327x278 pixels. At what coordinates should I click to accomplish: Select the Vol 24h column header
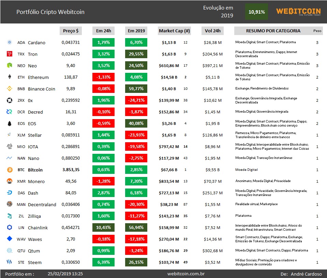pos(212,31)
